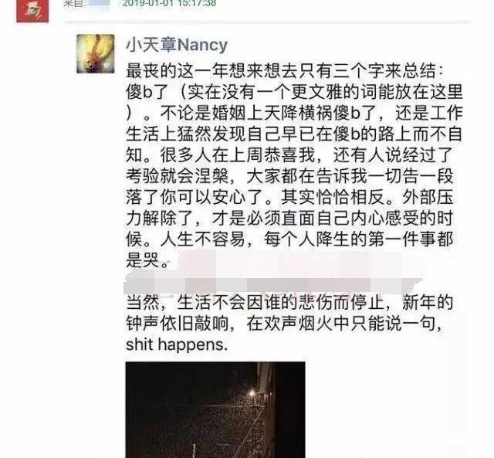The width and height of the screenshot is (494, 458).
Task: Click the line starting 力解除了
Action: point(289,218)
